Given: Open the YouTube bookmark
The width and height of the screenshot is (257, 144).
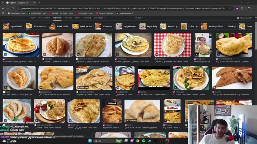Looking at the screenshot, I should (53, 13).
